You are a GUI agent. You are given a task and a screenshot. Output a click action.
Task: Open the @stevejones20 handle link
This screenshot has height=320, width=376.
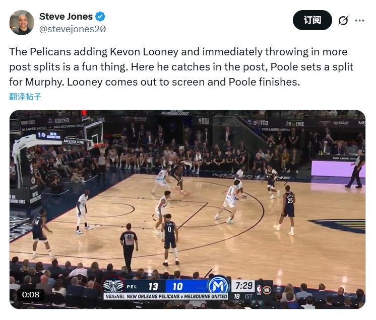click(x=72, y=29)
